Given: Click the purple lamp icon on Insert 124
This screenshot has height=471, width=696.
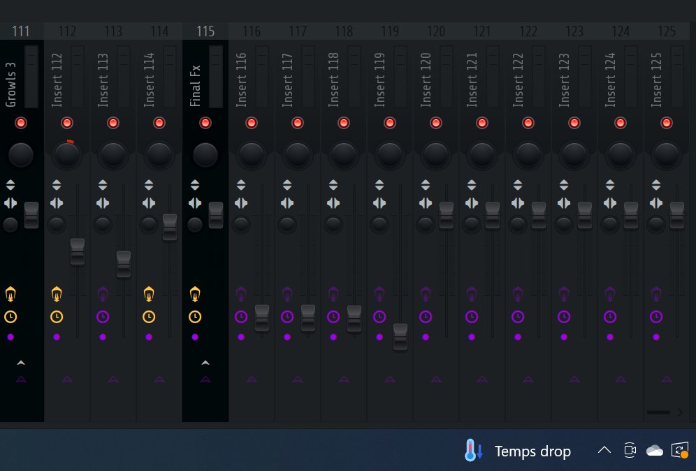Looking at the screenshot, I should pos(610,293).
